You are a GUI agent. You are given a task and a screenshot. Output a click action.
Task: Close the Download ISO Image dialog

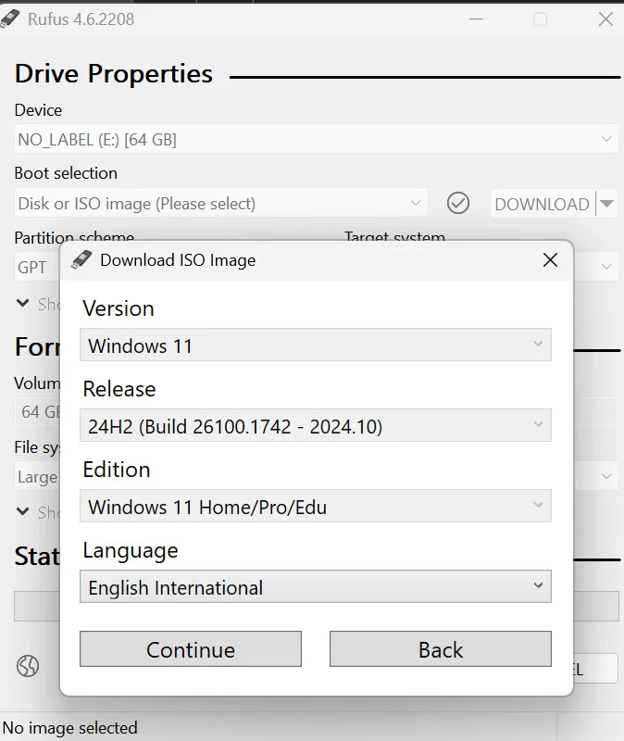pyautogui.click(x=550, y=260)
